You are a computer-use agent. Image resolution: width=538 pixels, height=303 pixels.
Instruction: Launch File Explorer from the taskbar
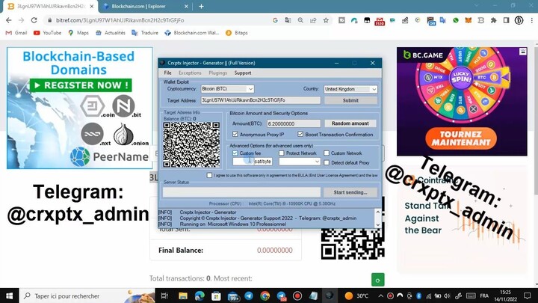(183, 296)
